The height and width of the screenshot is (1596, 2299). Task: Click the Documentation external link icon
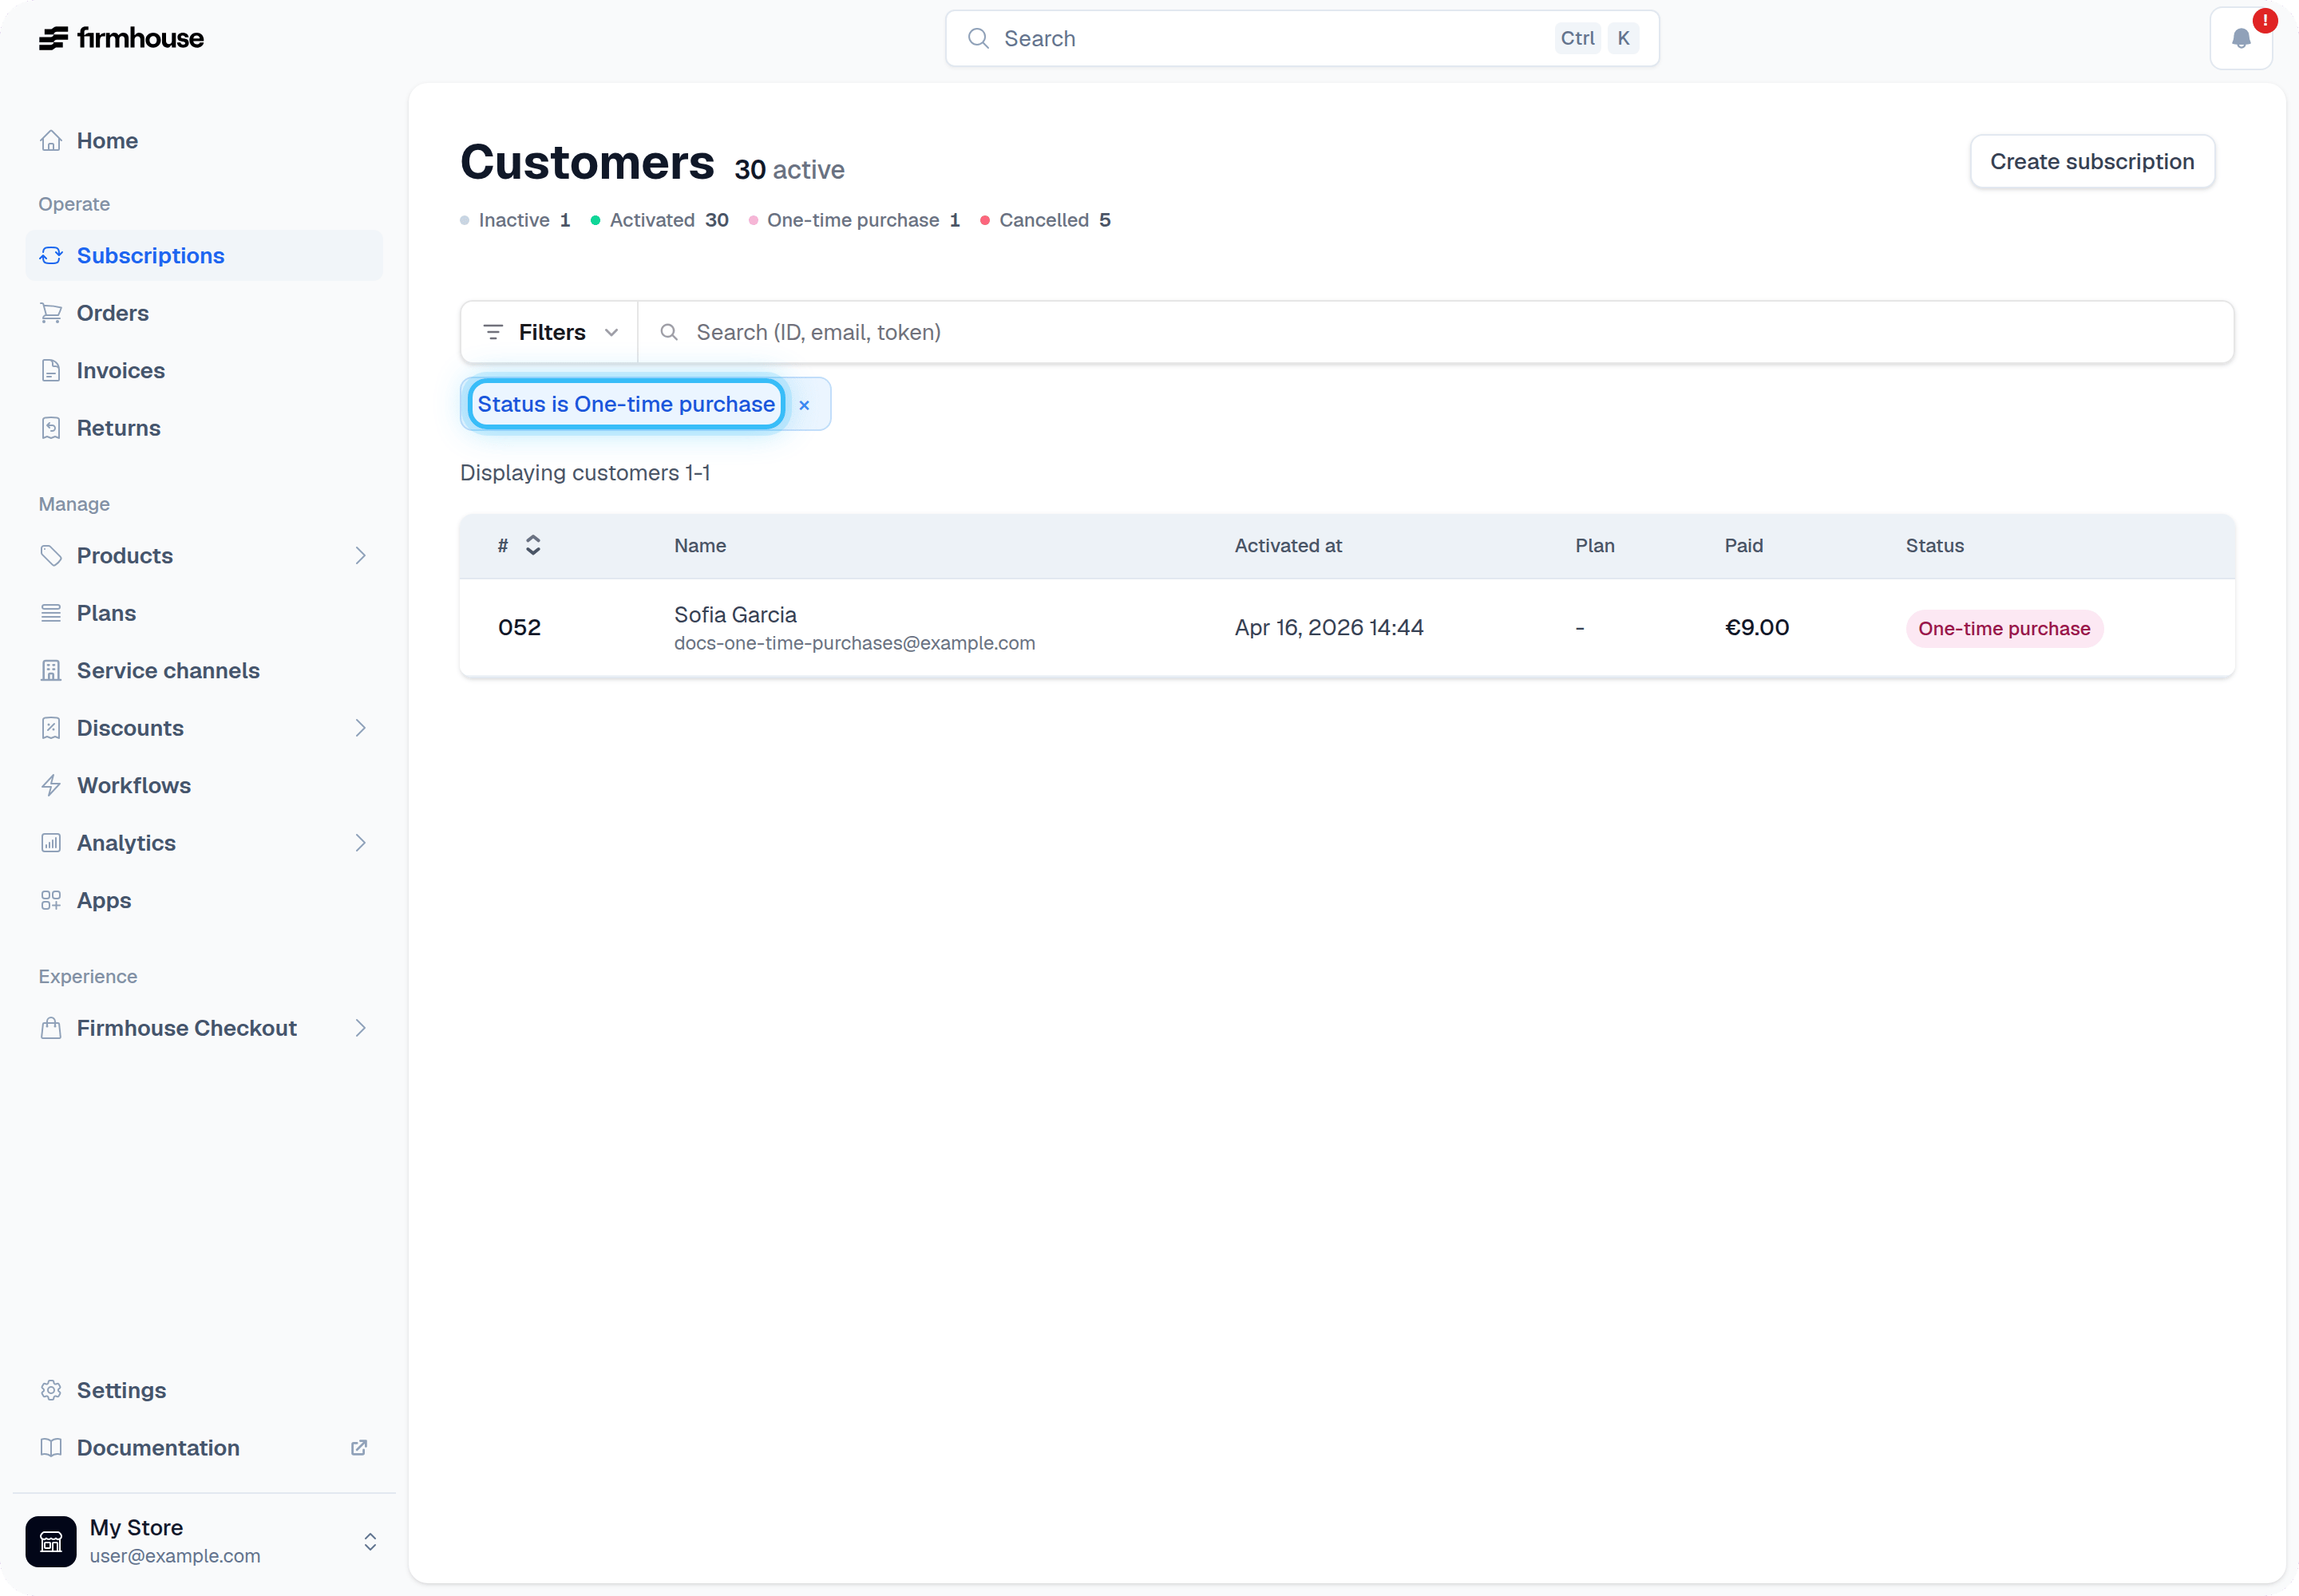click(x=359, y=1448)
